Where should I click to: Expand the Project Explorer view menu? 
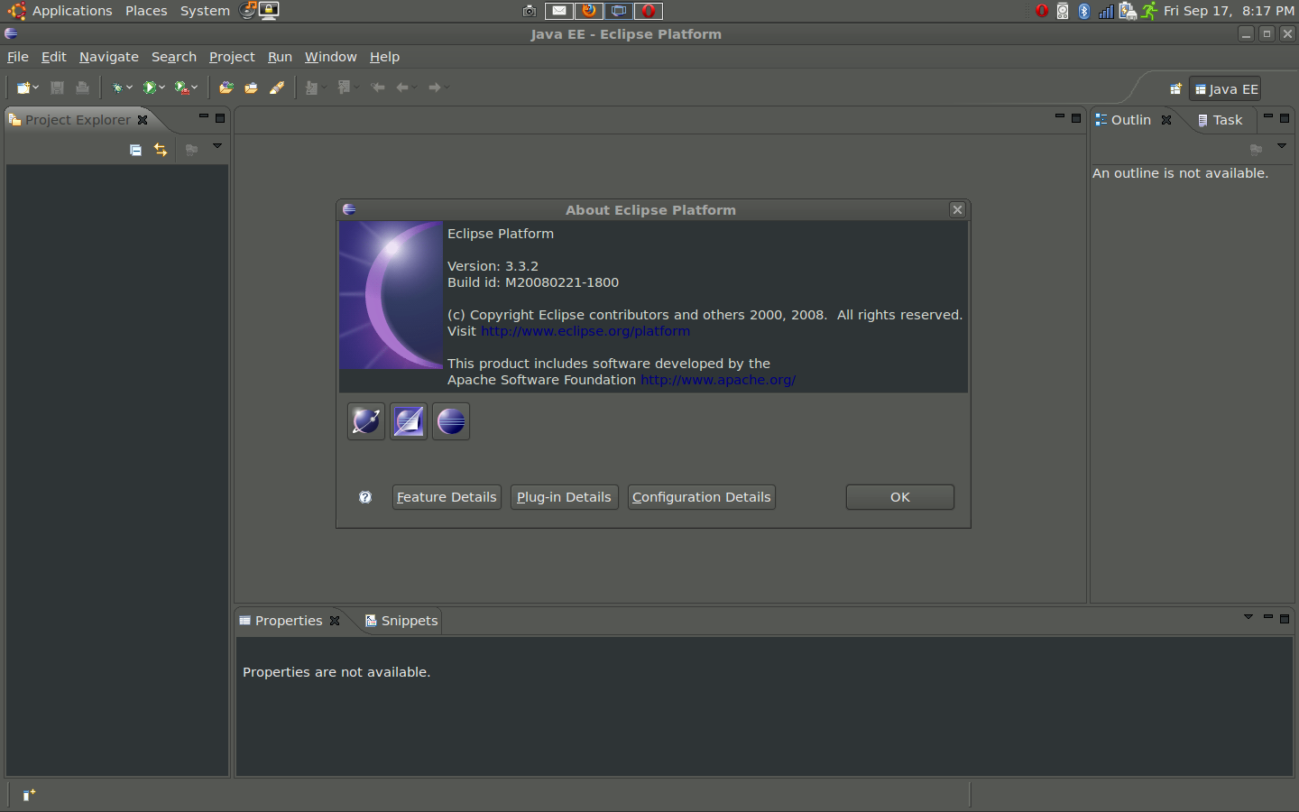[217, 146]
